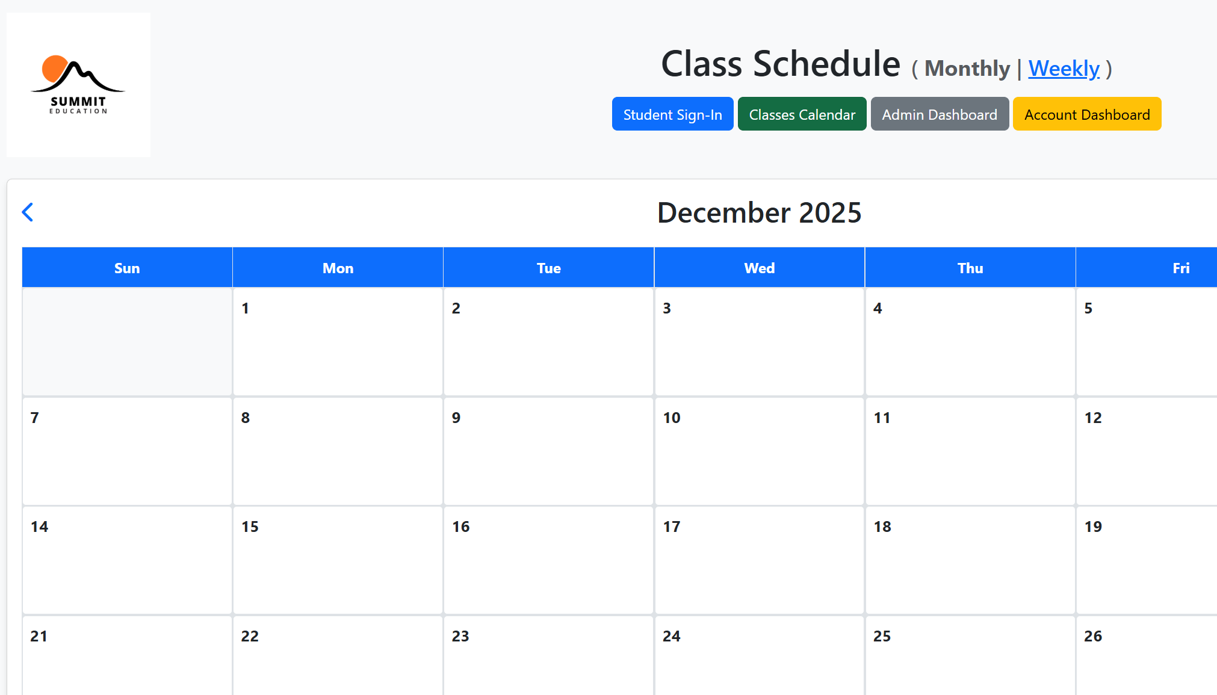Image resolution: width=1217 pixels, height=695 pixels.
Task: Click the Wed column header
Action: click(x=759, y=268)
